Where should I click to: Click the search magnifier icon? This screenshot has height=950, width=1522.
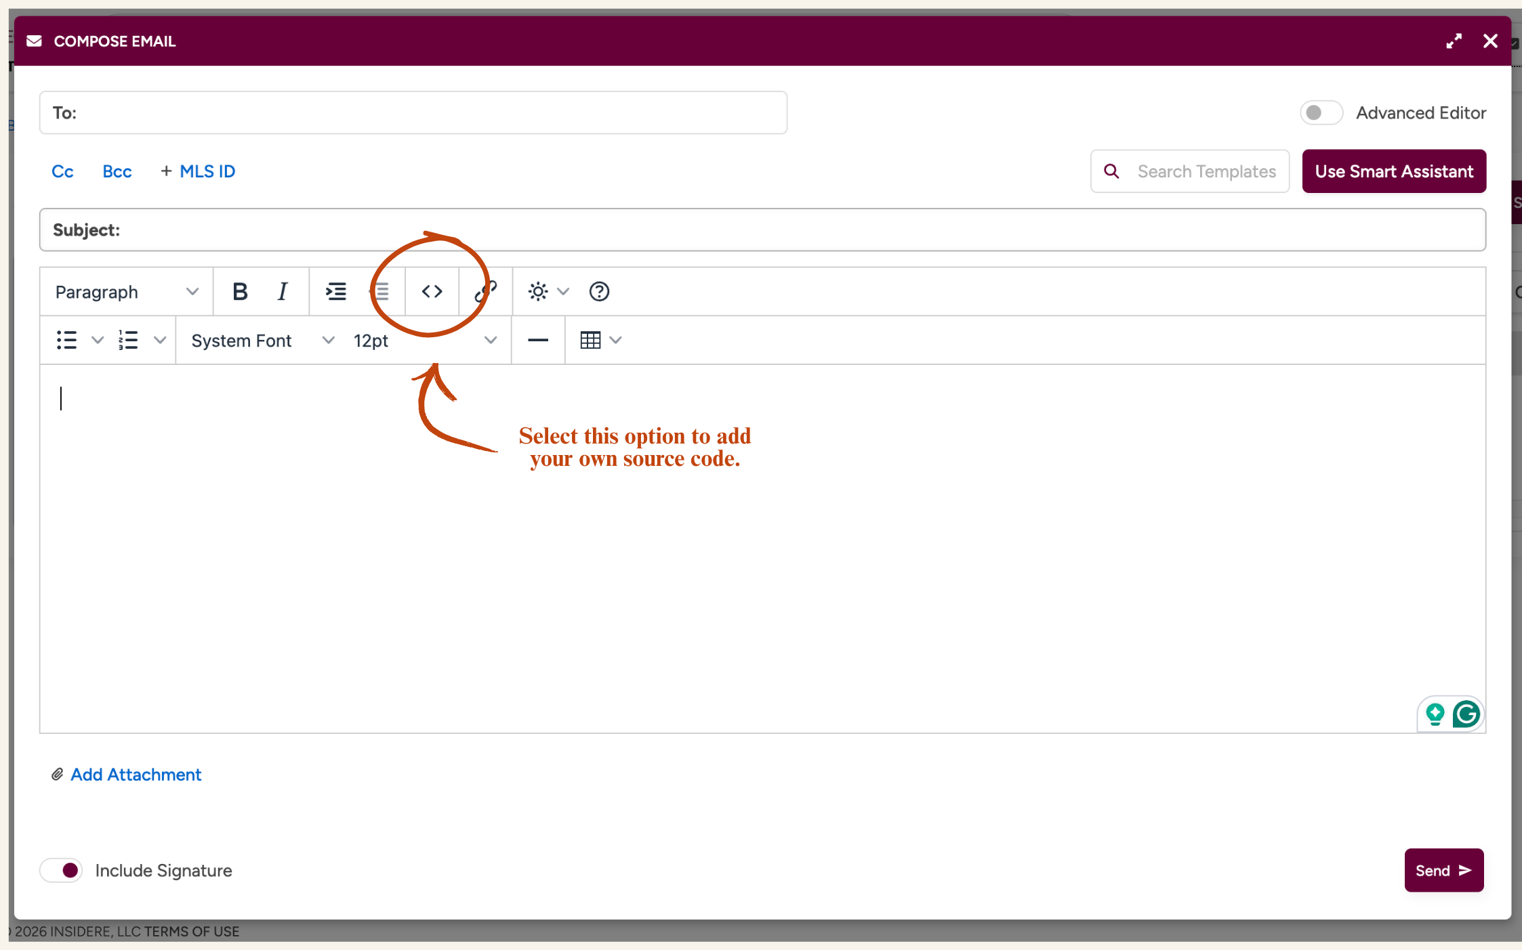click(1111, 171)
